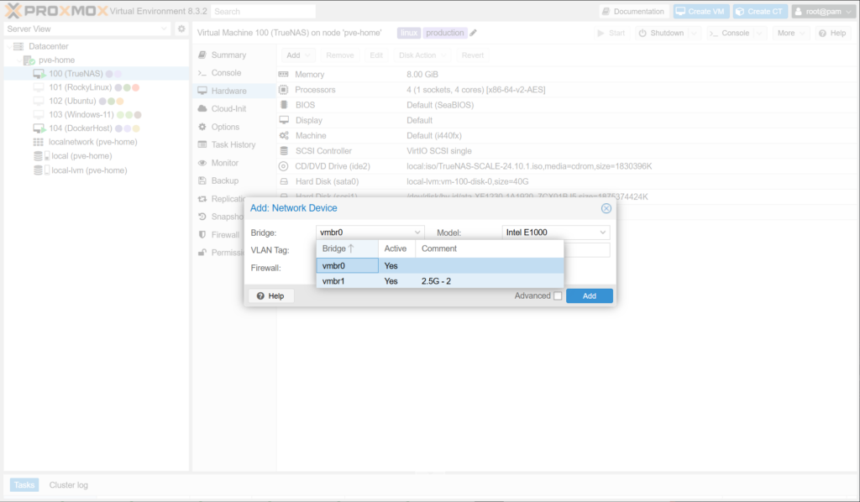Expand the Server View selector
The width and height of the screenshot is (860, 502).
pos(164,29)
